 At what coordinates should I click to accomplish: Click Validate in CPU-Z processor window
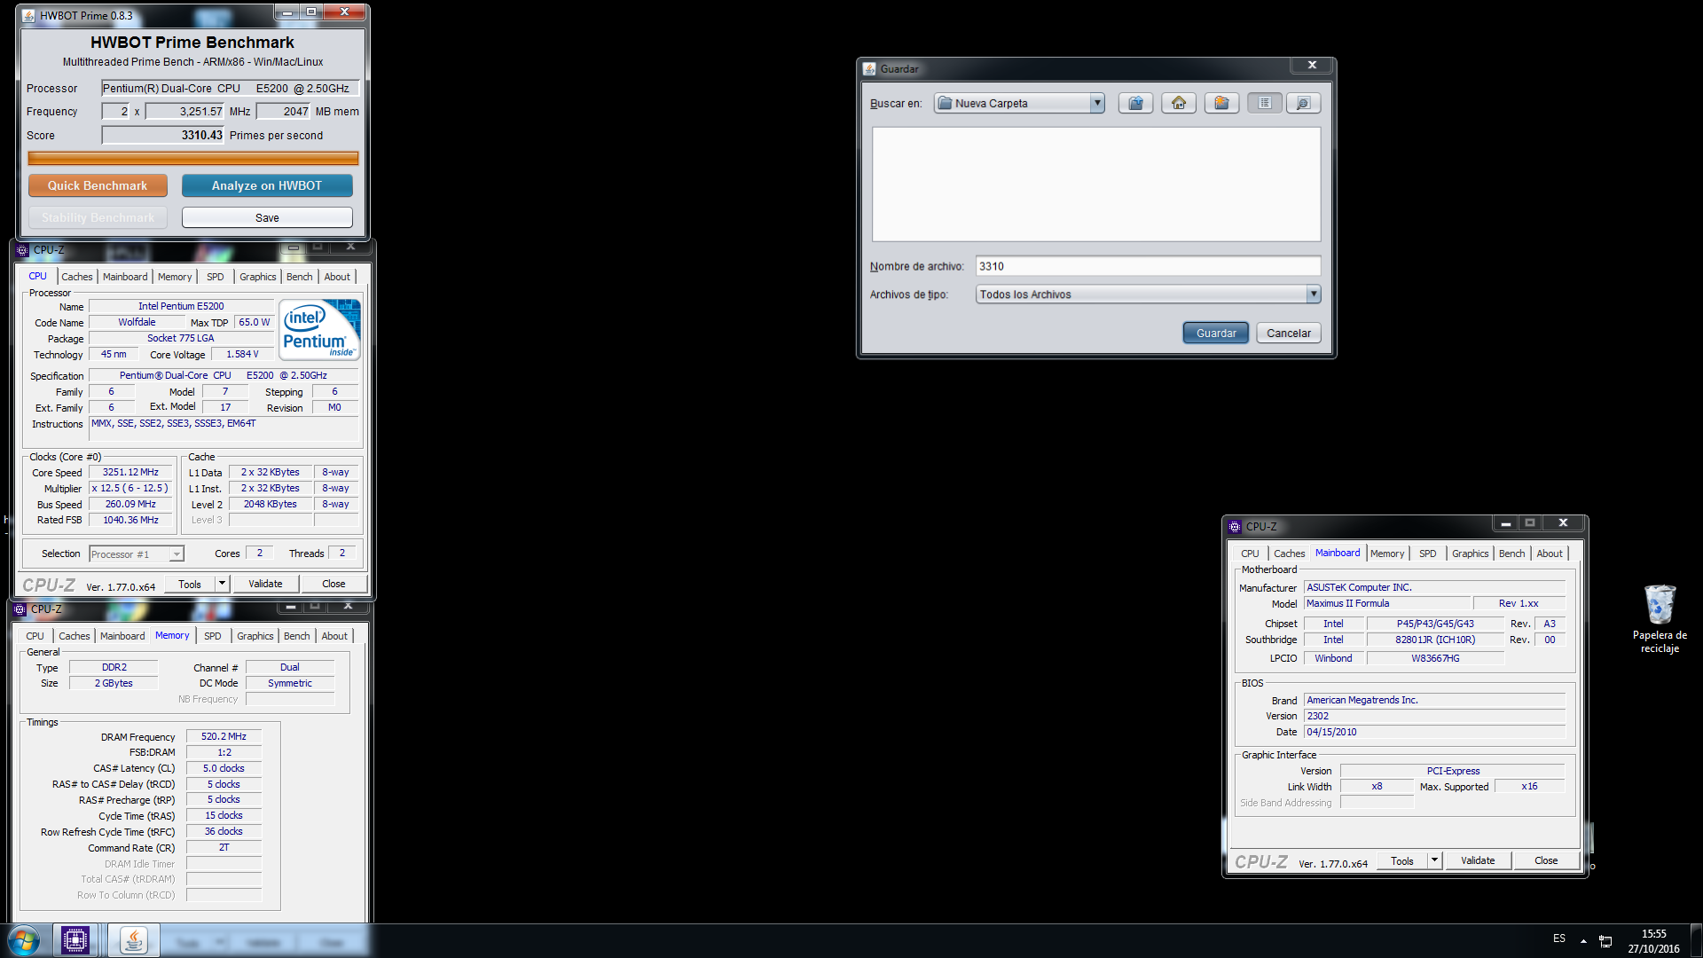click(x=265, y=584)
